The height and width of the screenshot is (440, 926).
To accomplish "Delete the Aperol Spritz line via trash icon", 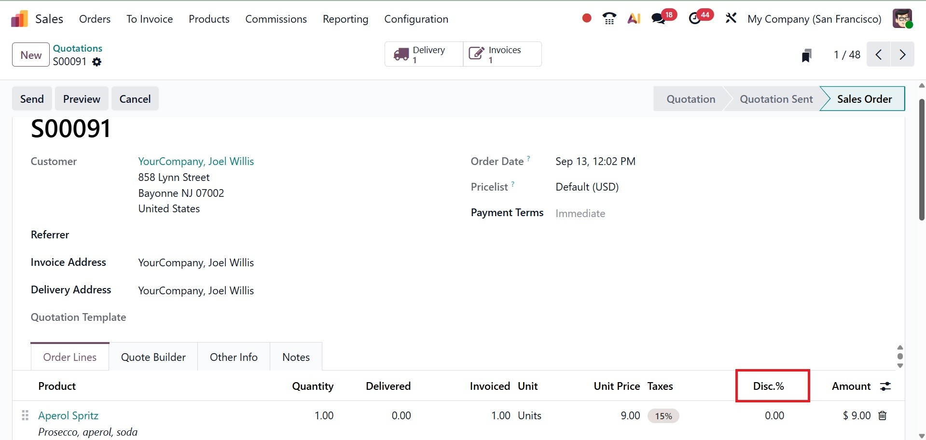I will point(882,415).
